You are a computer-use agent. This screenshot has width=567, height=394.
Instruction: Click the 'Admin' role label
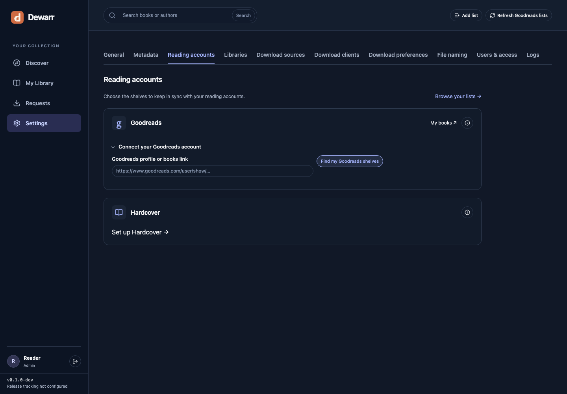tap(29, 366)
